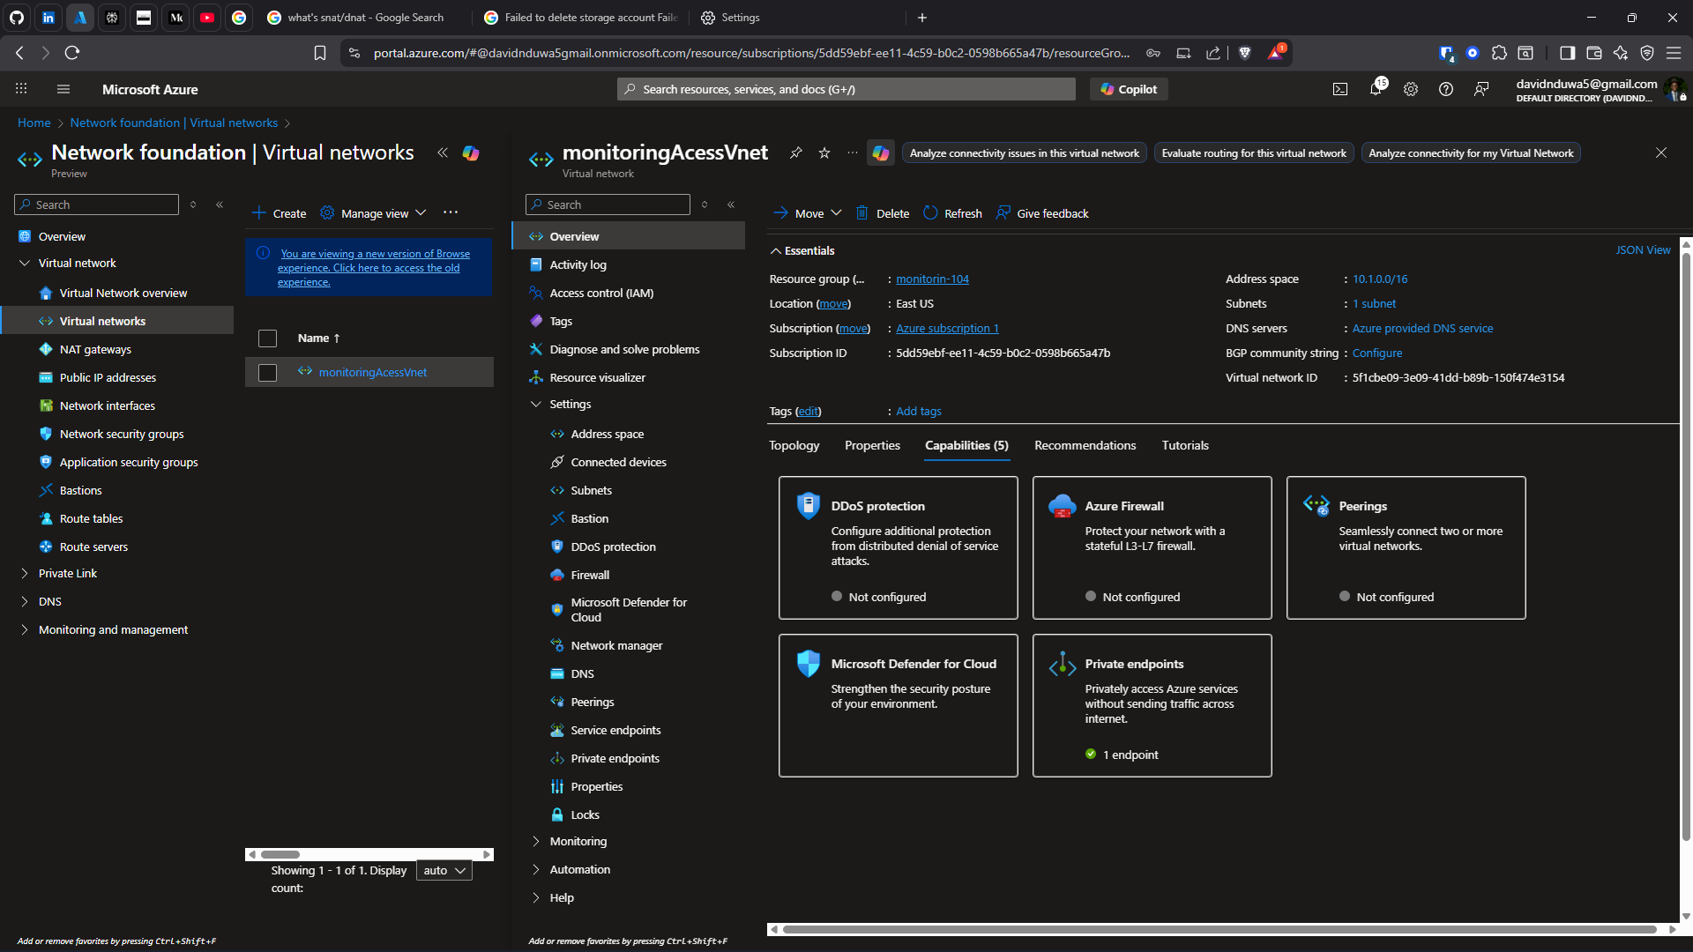Click the Copilot button in top bar
The image size is (1693, 952).
pyautogui.click(x=1129, y=89)
